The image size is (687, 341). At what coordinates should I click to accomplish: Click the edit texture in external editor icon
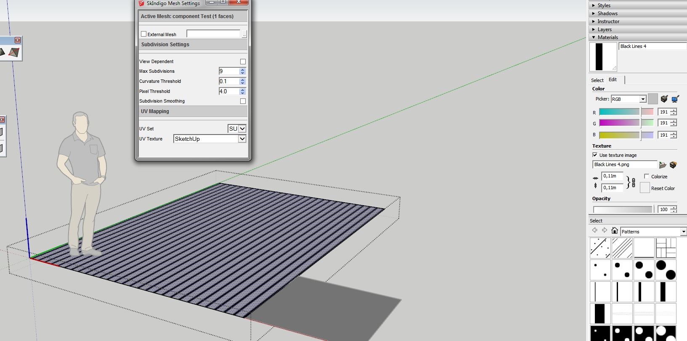[x=673, y=165]
